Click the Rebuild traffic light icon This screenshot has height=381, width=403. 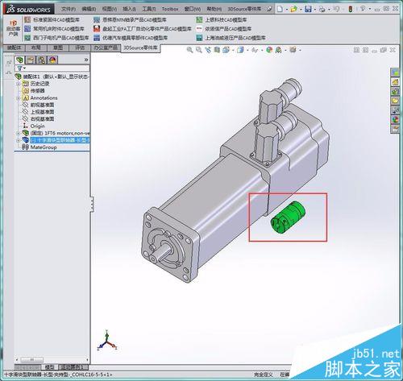(x=351, y=9)
